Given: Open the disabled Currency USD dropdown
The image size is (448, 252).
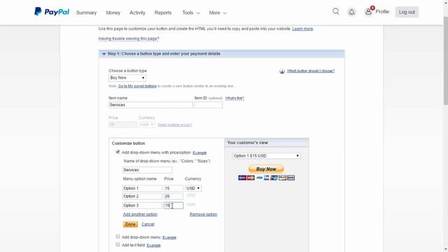Looking at the screenshot, I should tap(146, 125).
